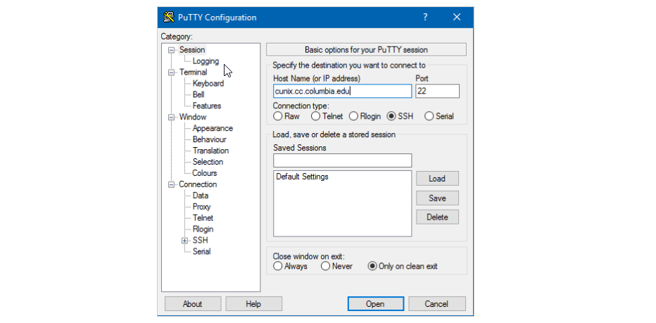
Task: Go to the Colours settings category
Action: [x=205, y=173]
